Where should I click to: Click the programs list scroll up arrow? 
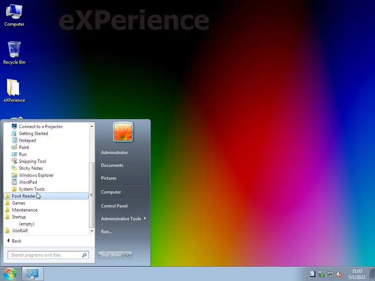tap(92, 126)
